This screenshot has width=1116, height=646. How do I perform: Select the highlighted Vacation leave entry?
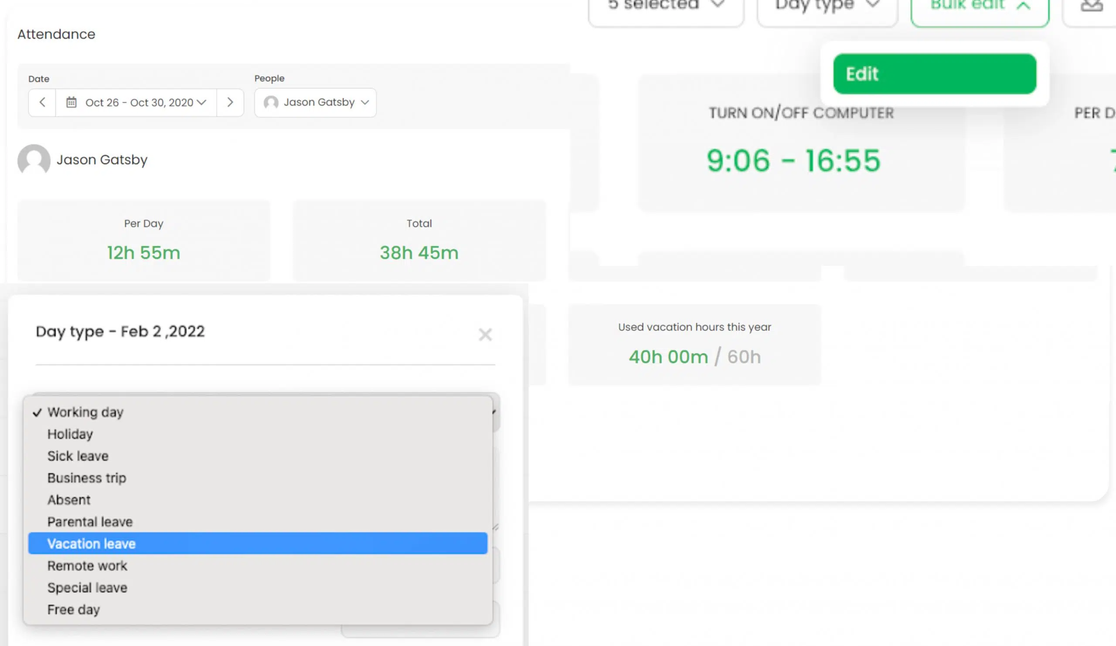pyautogui.click(x=91, y=543)
